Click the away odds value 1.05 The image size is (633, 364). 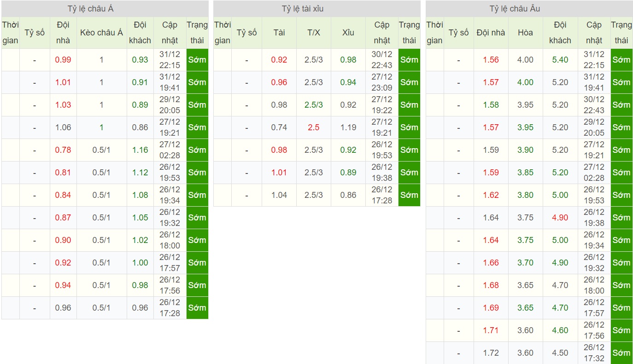click(x=140, y=218)
